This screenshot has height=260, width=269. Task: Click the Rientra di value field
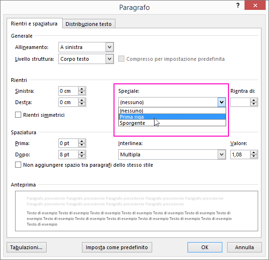[240, 102]
